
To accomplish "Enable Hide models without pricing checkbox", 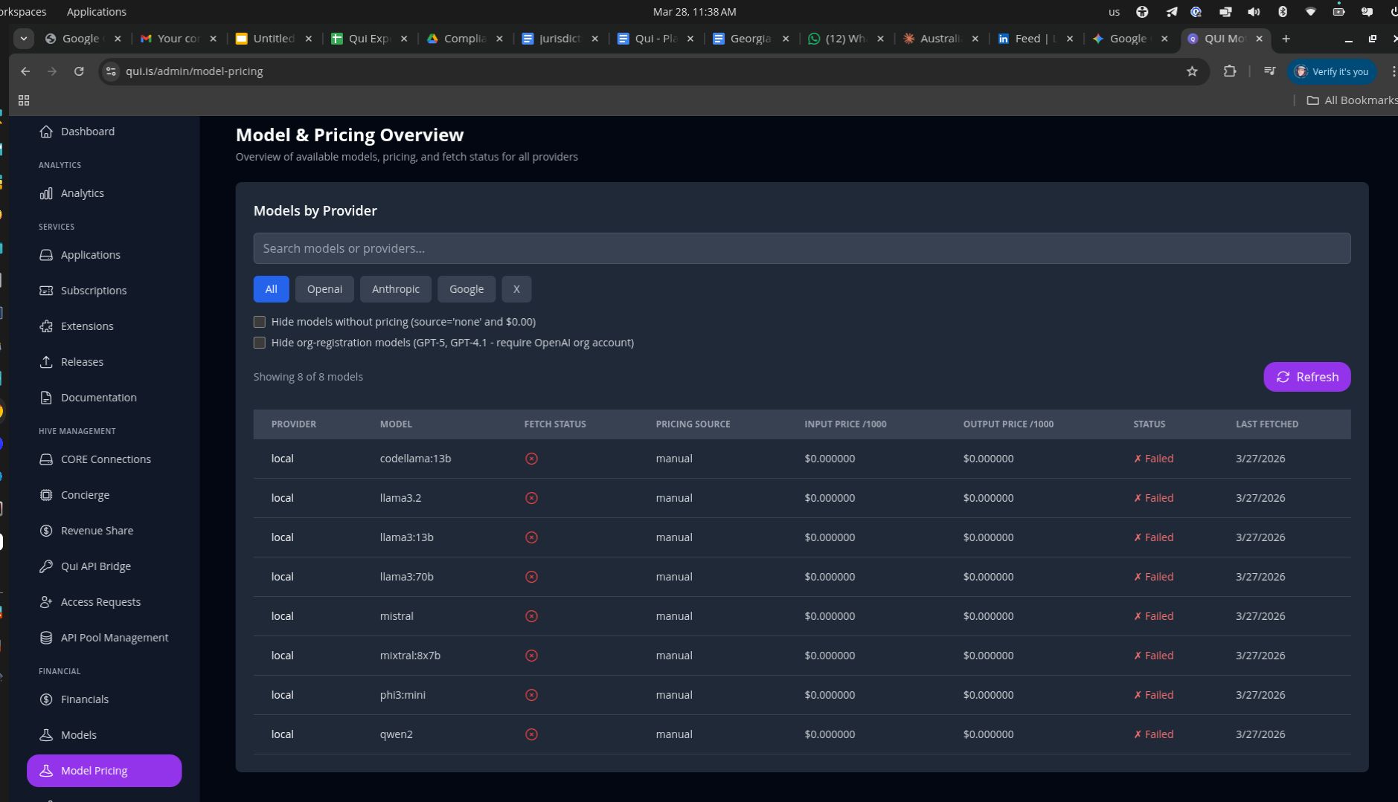I will click(260, 322).
